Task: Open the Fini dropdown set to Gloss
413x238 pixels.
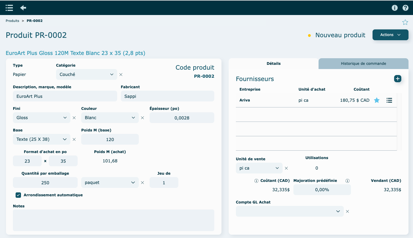Action: coord(41,118)
